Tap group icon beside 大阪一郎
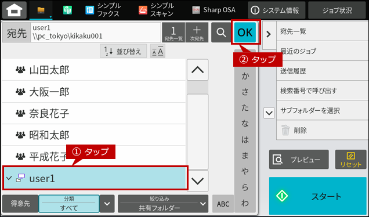Screen dimensions: 369x217 point(20,92)
